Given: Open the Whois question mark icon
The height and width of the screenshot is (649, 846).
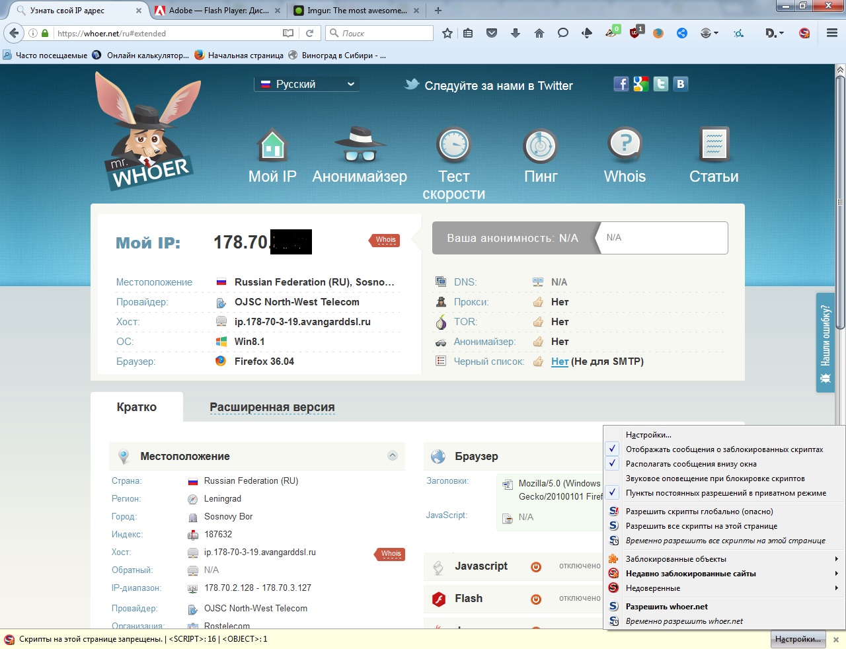Looking at the screenshot, I should pos(625,145).
